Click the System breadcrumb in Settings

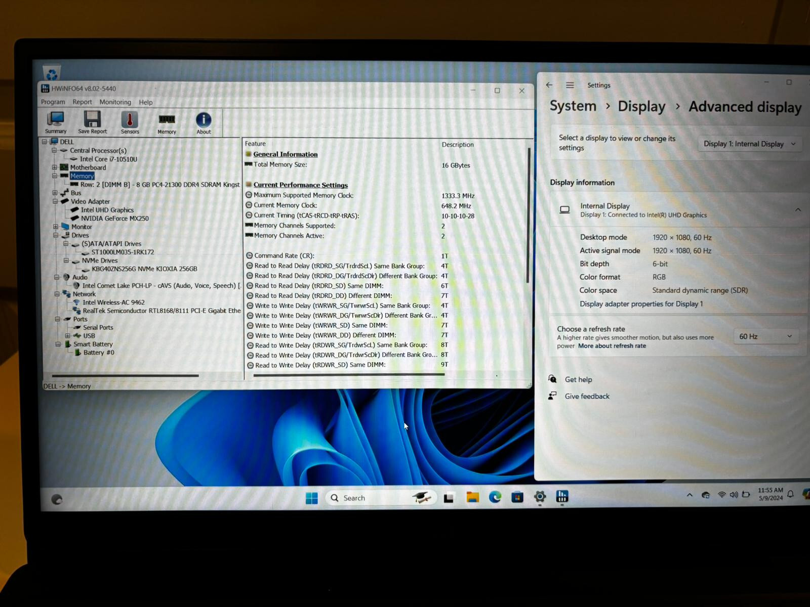(x=573, y=106)
